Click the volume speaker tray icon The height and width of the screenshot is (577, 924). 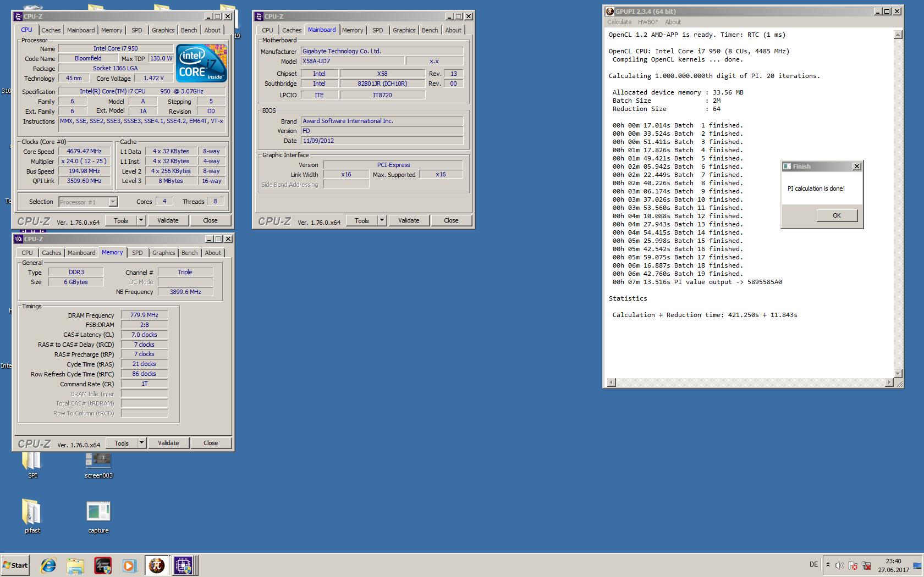(x=840, y=565)
